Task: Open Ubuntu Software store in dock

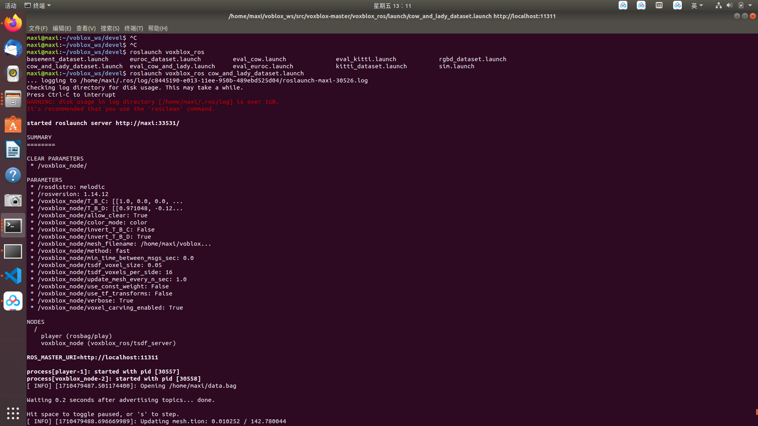Action: (13, 125)
